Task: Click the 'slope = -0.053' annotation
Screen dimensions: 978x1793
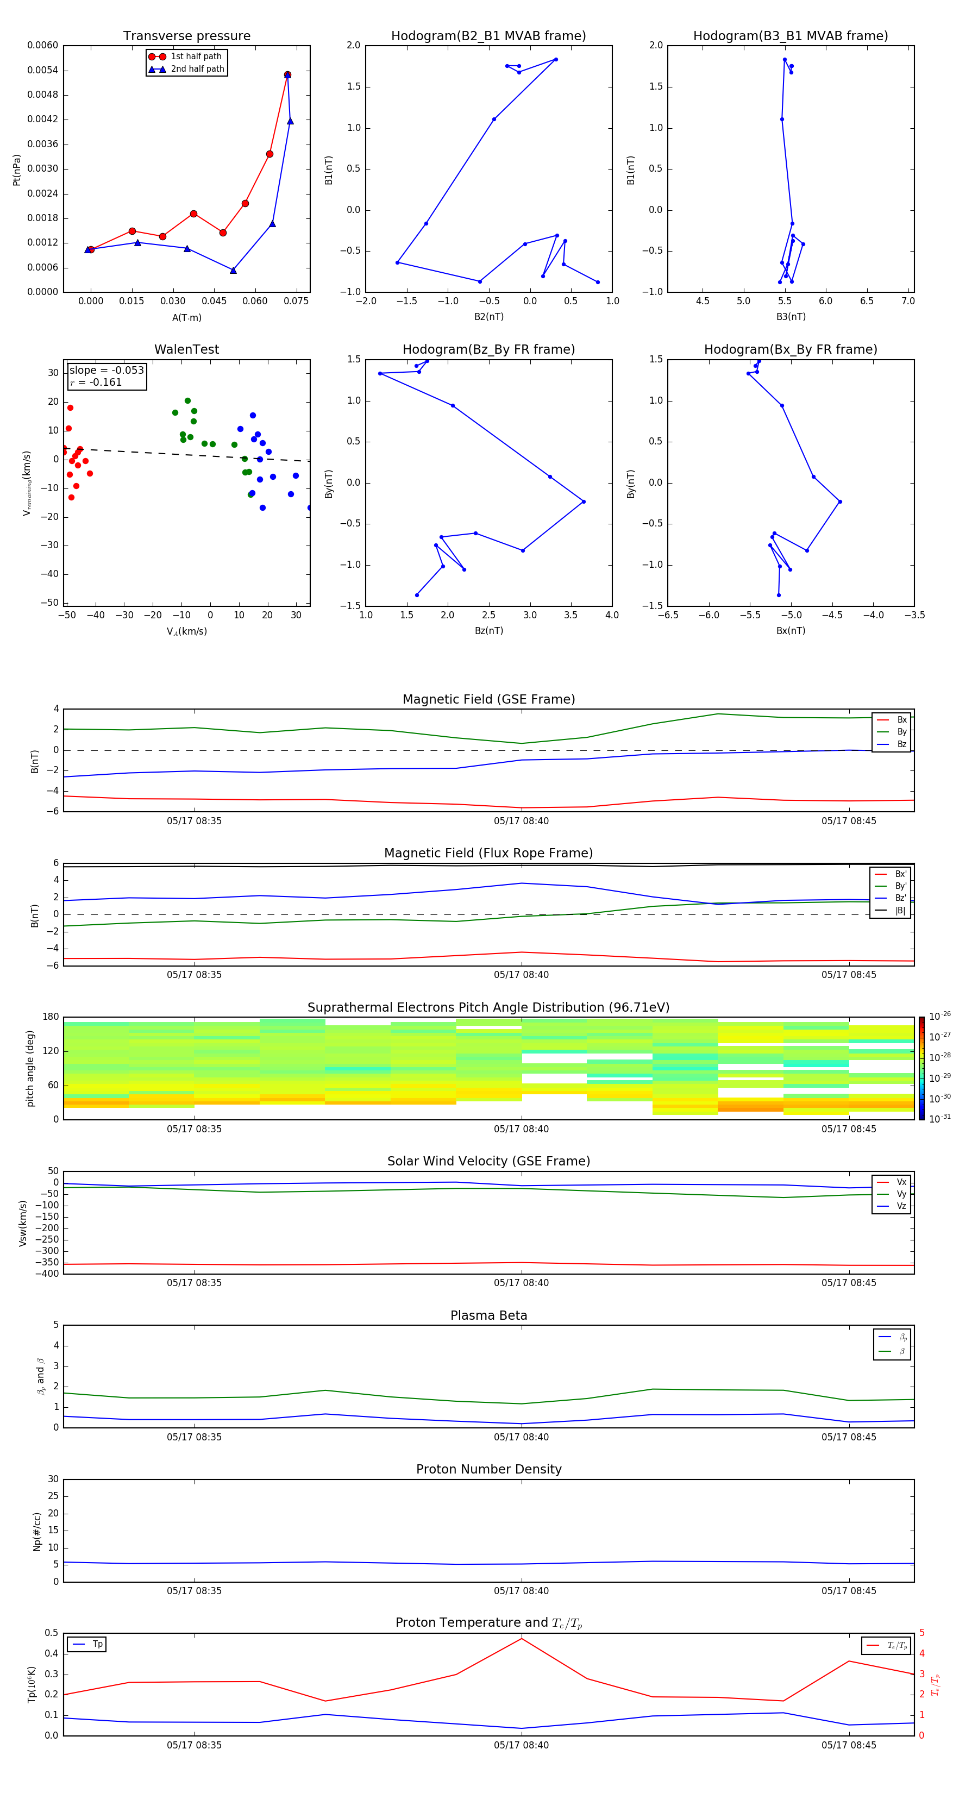Action: [x=106, y=371]
